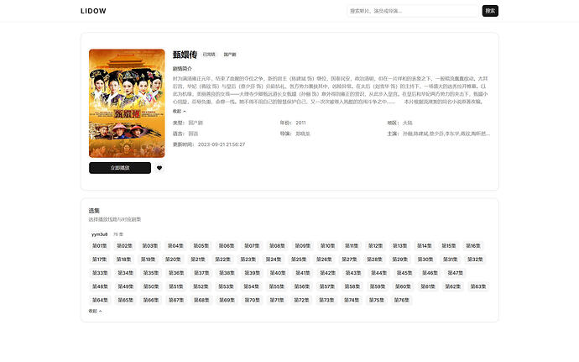The height and width of the screenshot is (362, 579).
Task: Select episode 第52集
Action: click(201, 286)
